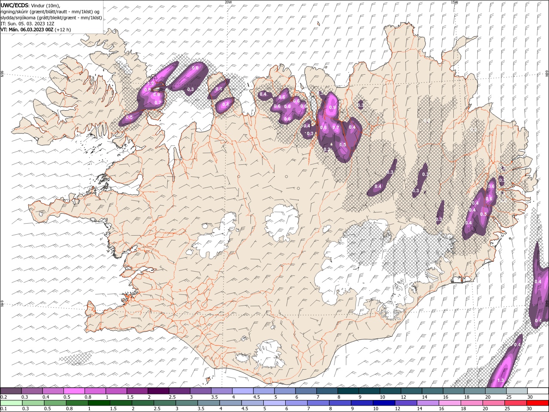Image resolution: width=549 pixels, height=412 pixels.
Task: Click the 16 light pink swatch in the lower legend
Action: point(449,403)
